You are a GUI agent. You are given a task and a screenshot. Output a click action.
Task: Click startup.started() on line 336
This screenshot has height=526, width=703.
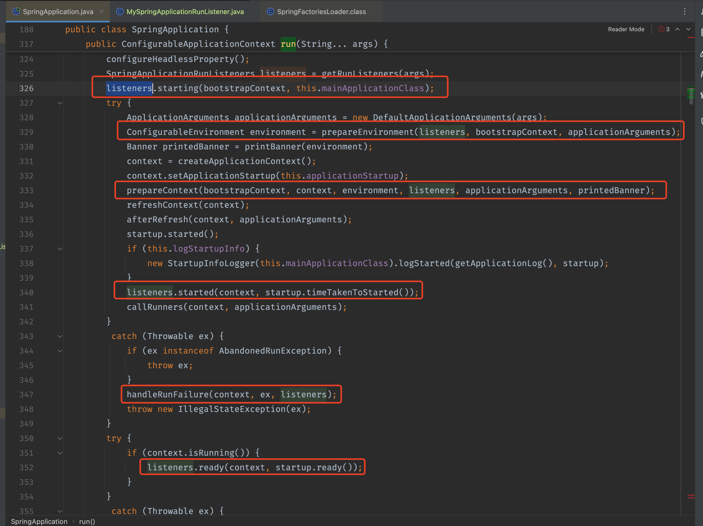click(x=170, y=234)
